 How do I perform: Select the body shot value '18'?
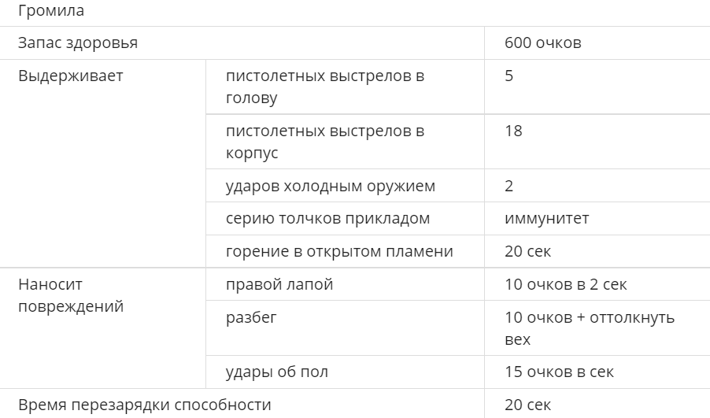(513, 131)
